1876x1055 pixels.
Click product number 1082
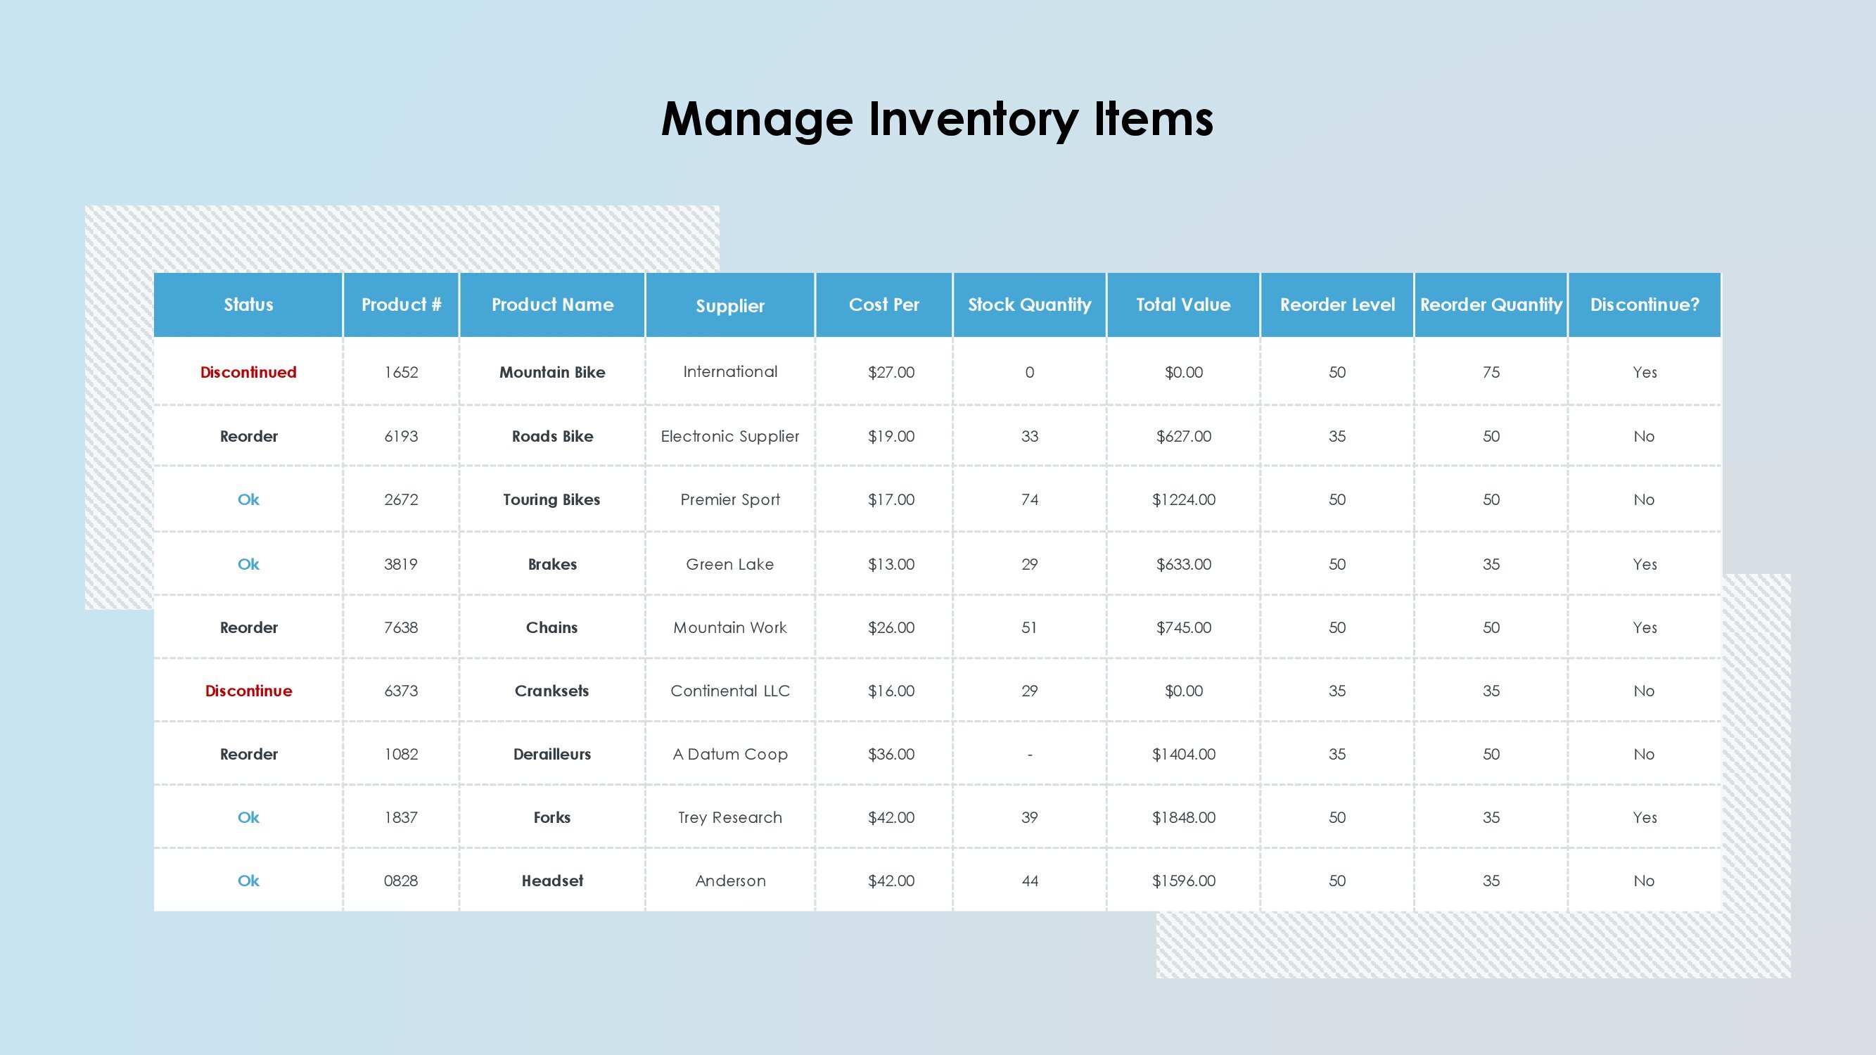click(401, 754)
